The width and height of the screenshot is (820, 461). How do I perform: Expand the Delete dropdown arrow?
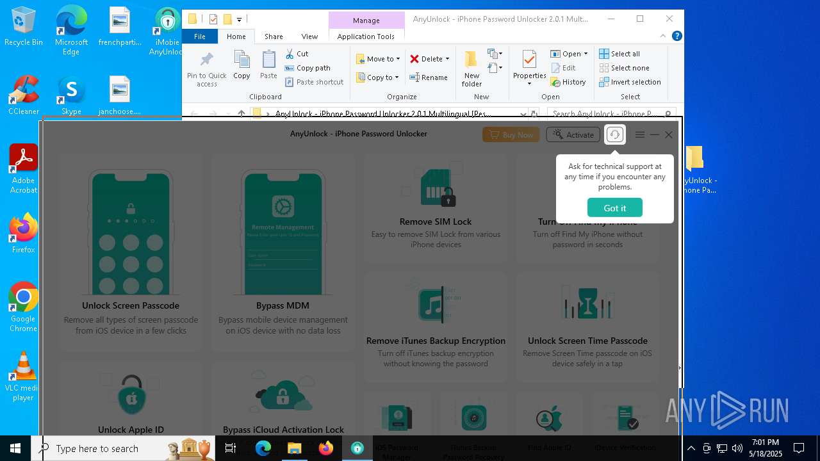[447, 59]
